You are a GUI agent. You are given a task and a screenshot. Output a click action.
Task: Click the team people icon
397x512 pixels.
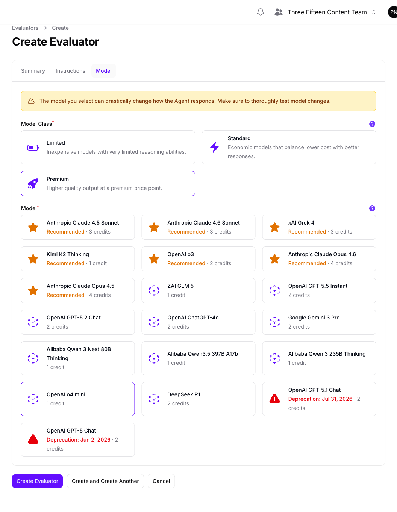(x=279, y=12)
